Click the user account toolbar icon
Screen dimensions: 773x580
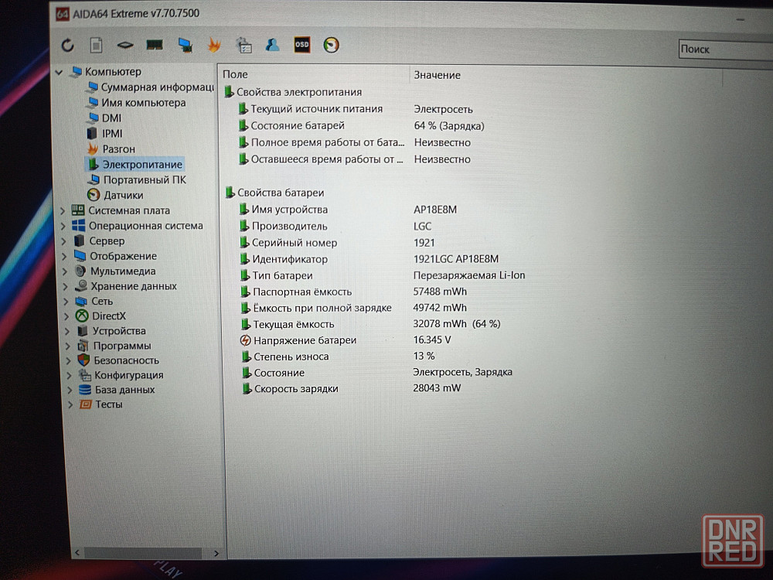[272, 45]
